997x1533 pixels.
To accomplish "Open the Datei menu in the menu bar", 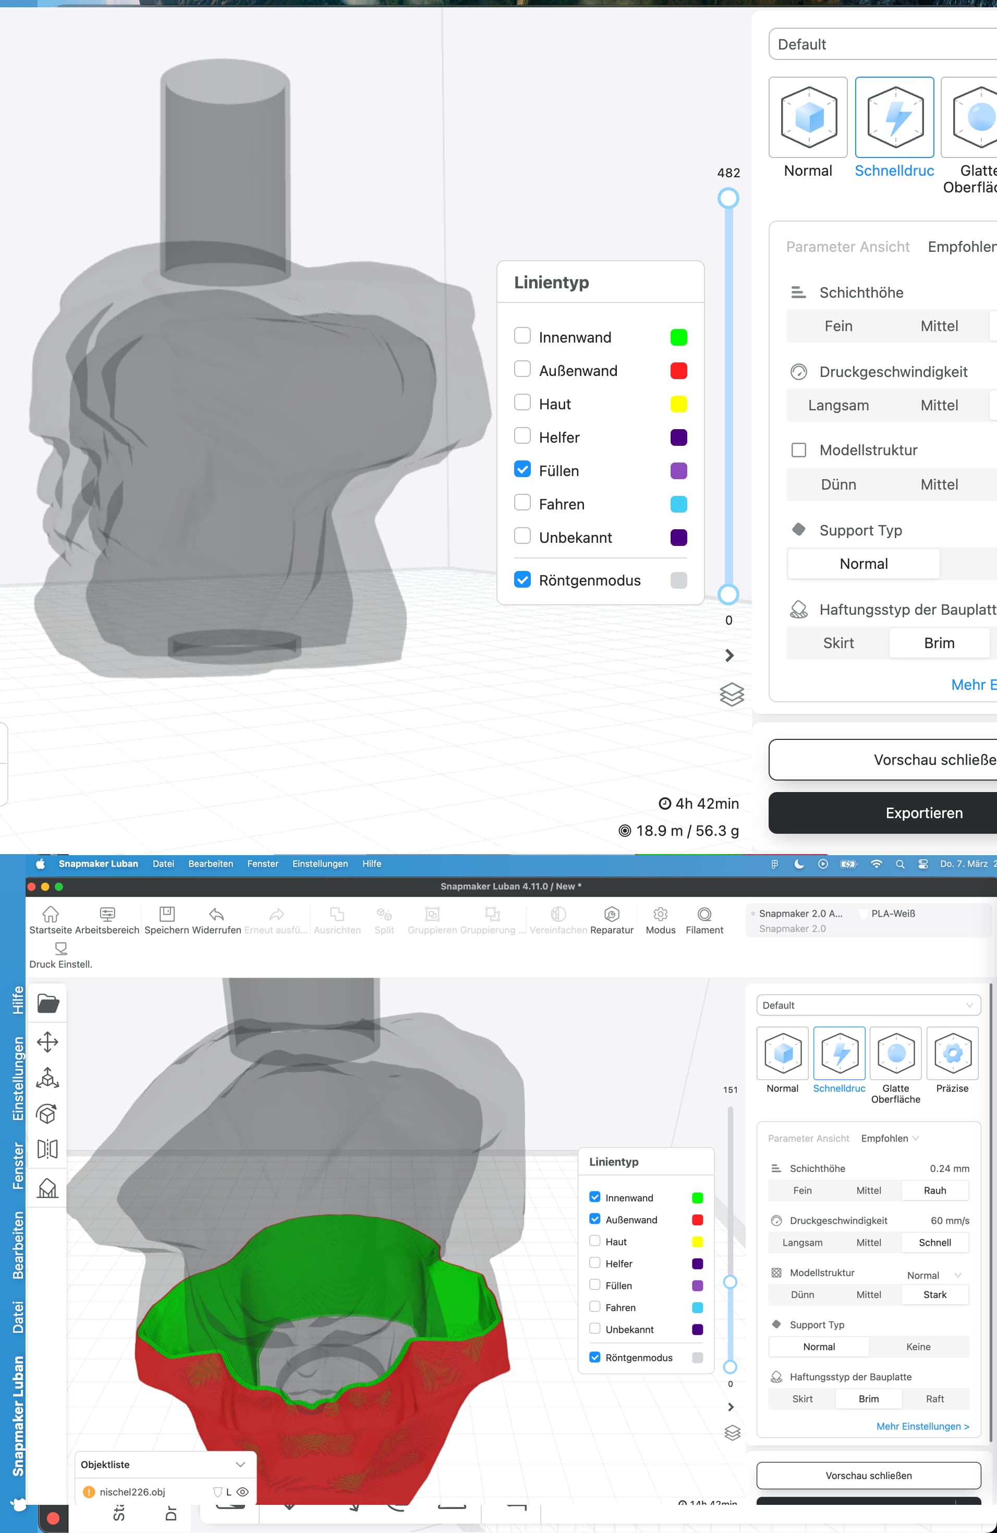I will pos(164,864).
